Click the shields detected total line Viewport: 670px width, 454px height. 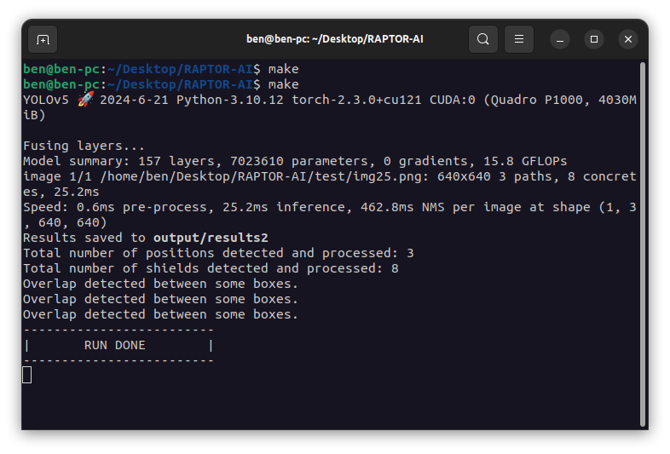pos(211,268)
